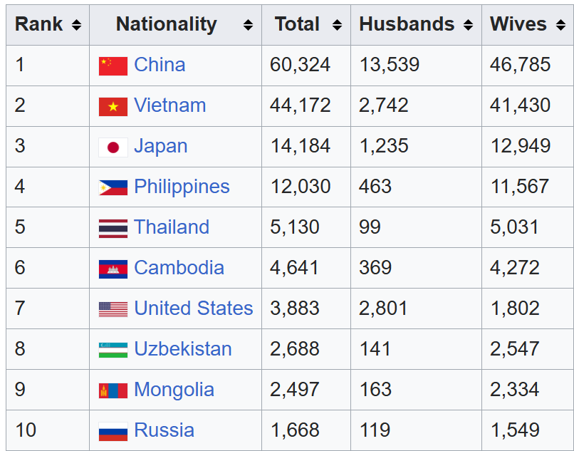Viewport: 574px width, 451px height.
Task: Sort table by Rank column arrows
Action: (x=76, y=25)
